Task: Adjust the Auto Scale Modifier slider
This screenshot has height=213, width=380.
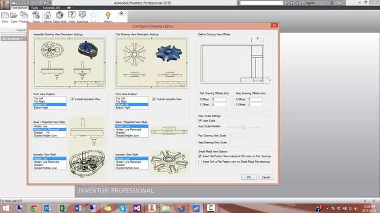Action: pos(243,127)
